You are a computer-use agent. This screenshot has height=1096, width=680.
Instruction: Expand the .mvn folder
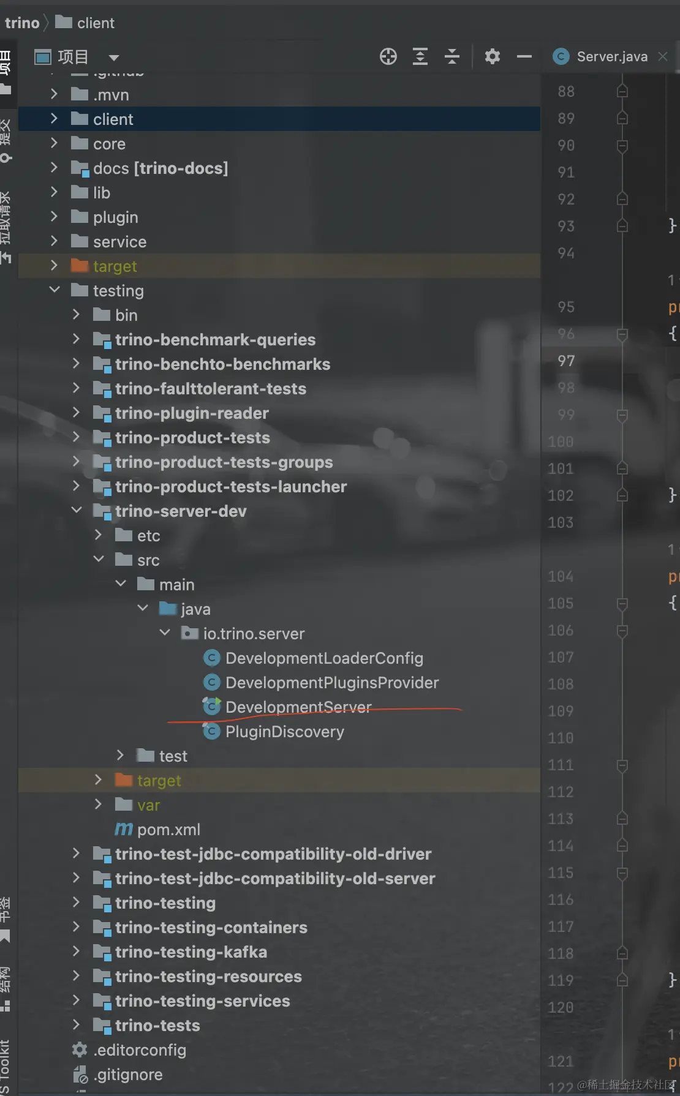[x=54, y=94]
